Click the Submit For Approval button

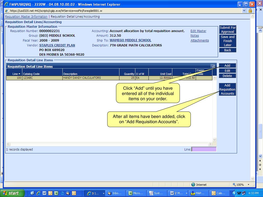tap(228, 30)
